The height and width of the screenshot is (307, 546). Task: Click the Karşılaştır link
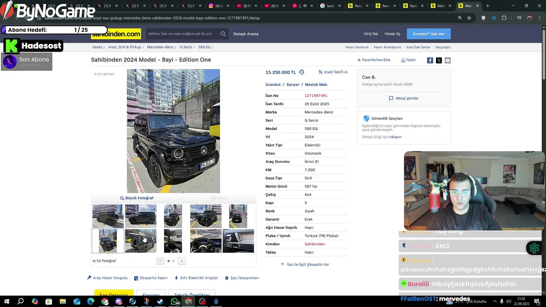click(443, 47)
